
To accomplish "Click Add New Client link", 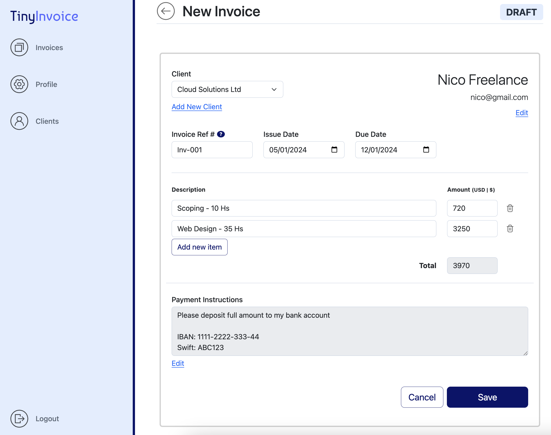I will tap(196, 107).
